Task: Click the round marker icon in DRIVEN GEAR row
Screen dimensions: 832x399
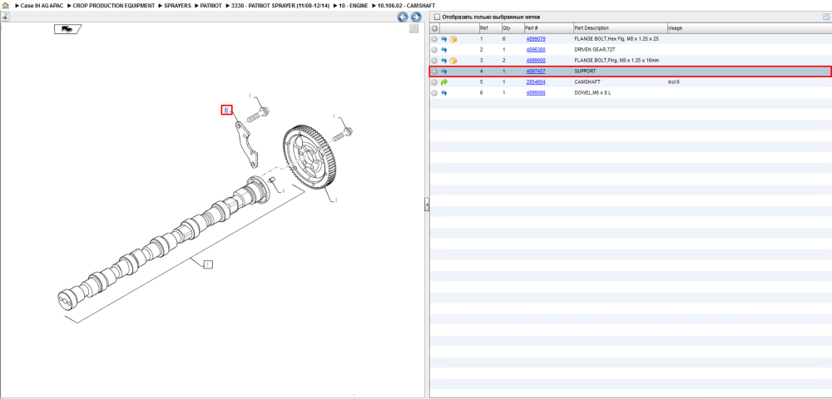Action: [x=434, y=50]
